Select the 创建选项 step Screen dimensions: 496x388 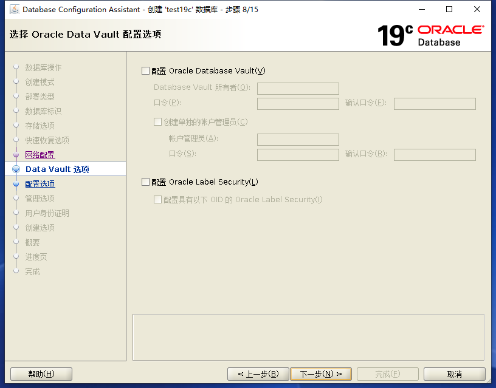pos(40,228)
